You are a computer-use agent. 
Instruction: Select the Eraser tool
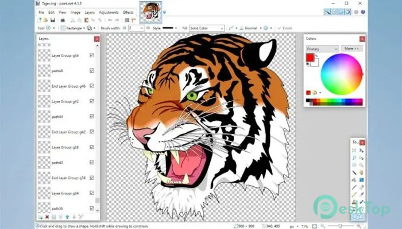pos(361,187)
